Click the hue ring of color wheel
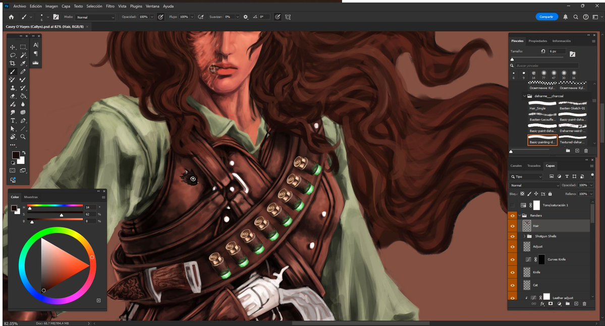The width and height of the screenshot is (605, 326). 57,231
